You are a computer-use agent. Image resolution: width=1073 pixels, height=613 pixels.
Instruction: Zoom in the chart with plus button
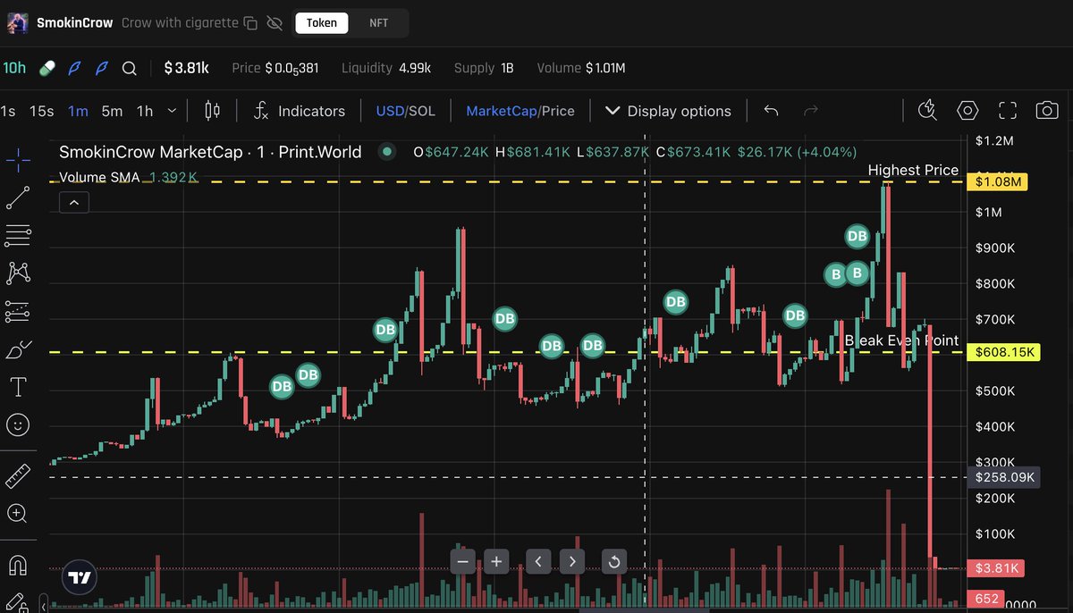pyautogui.click(x=495, y=562)
